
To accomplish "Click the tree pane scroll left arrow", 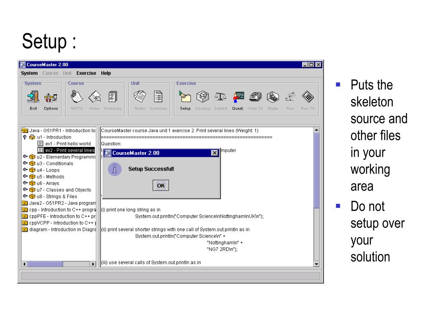I will point(24,264).
